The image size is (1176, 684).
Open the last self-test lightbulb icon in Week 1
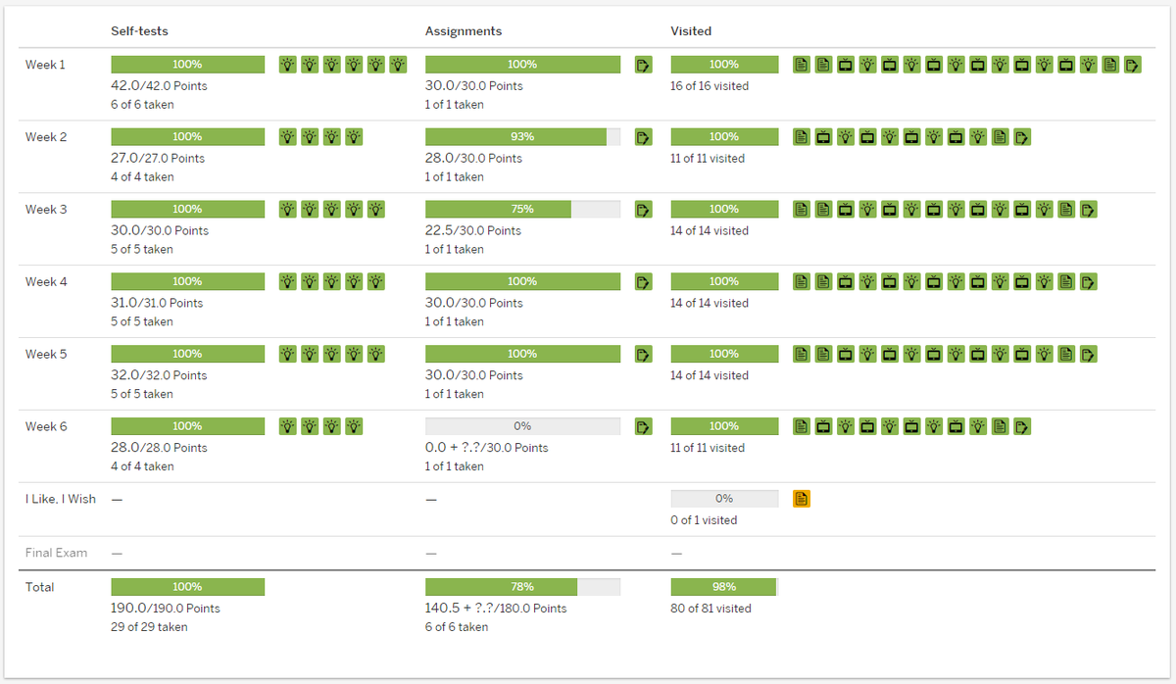398,66
